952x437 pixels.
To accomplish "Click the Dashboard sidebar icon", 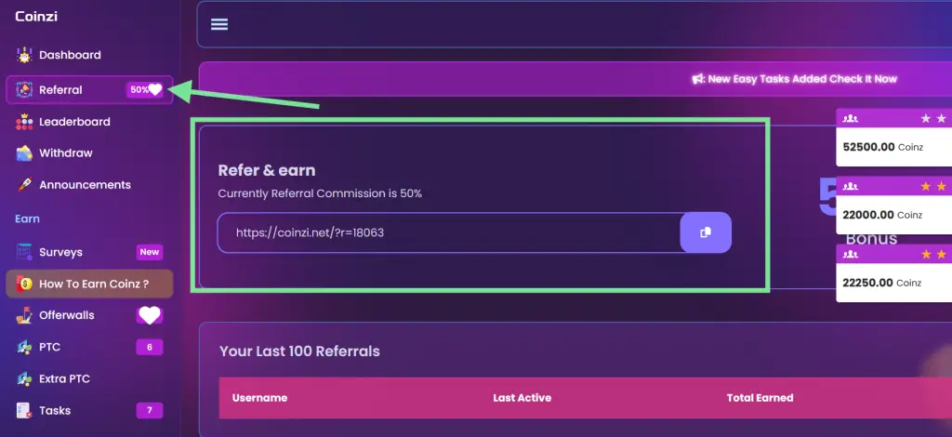I will [25, 55].
